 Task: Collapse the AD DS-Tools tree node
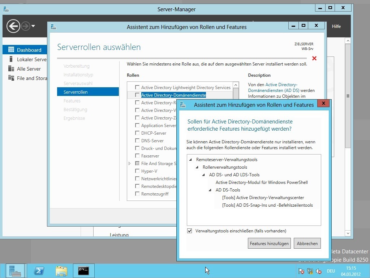point(210,190)
